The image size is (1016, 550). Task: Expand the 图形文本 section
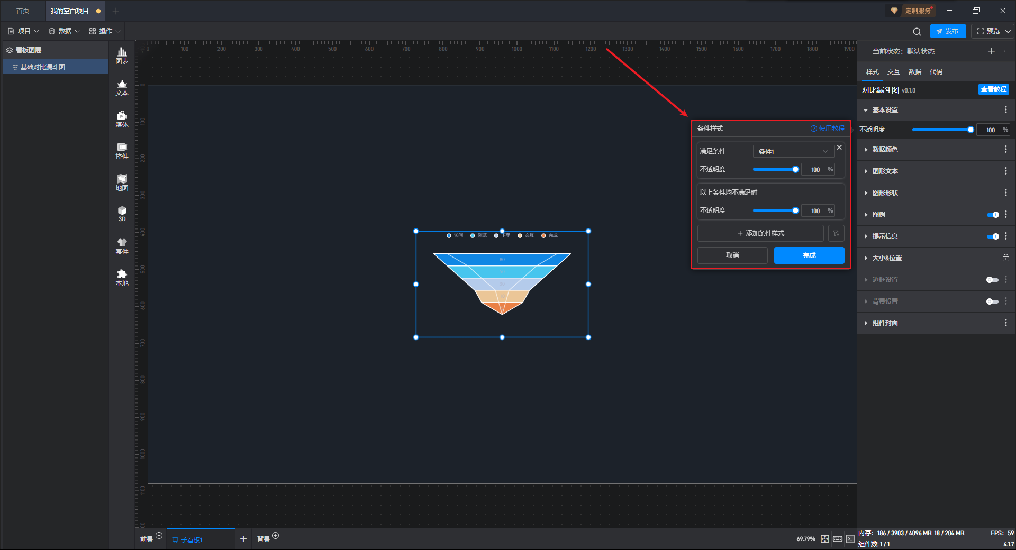click(885, 171)
